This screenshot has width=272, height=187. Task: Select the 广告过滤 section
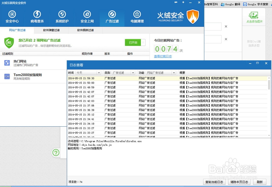pos(112,17)
